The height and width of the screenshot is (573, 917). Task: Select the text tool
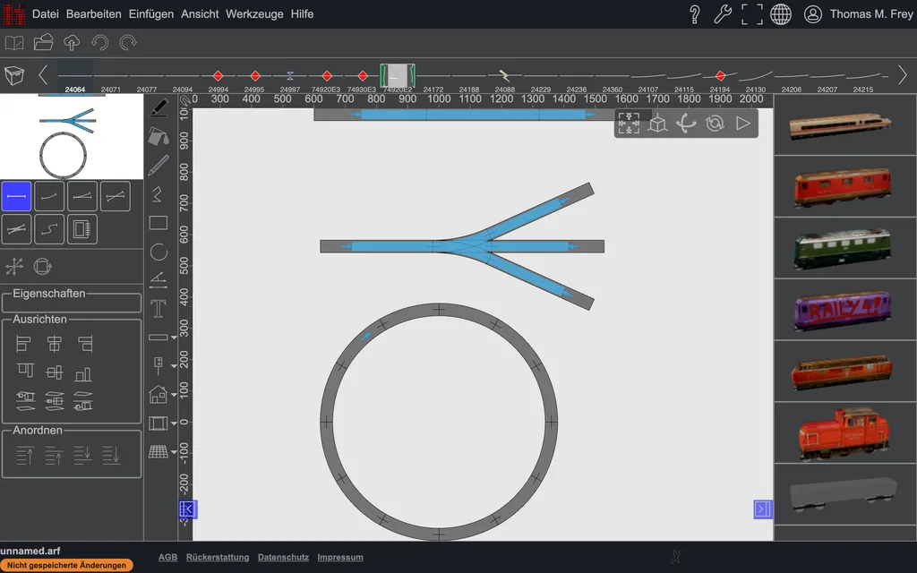159,308
